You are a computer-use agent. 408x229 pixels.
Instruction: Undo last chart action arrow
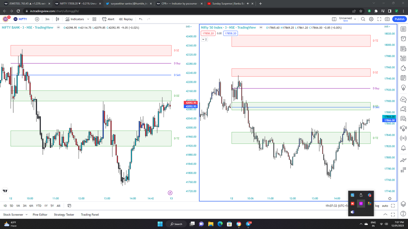(x=140, y=19)
